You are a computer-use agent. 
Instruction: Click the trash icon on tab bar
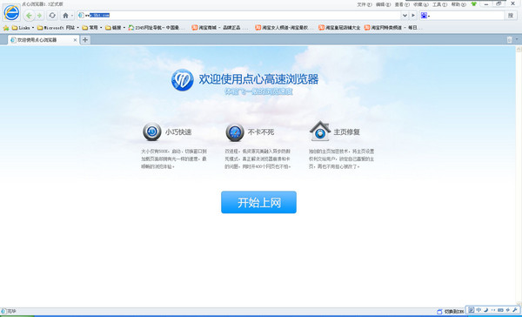(x=509, y=40)
